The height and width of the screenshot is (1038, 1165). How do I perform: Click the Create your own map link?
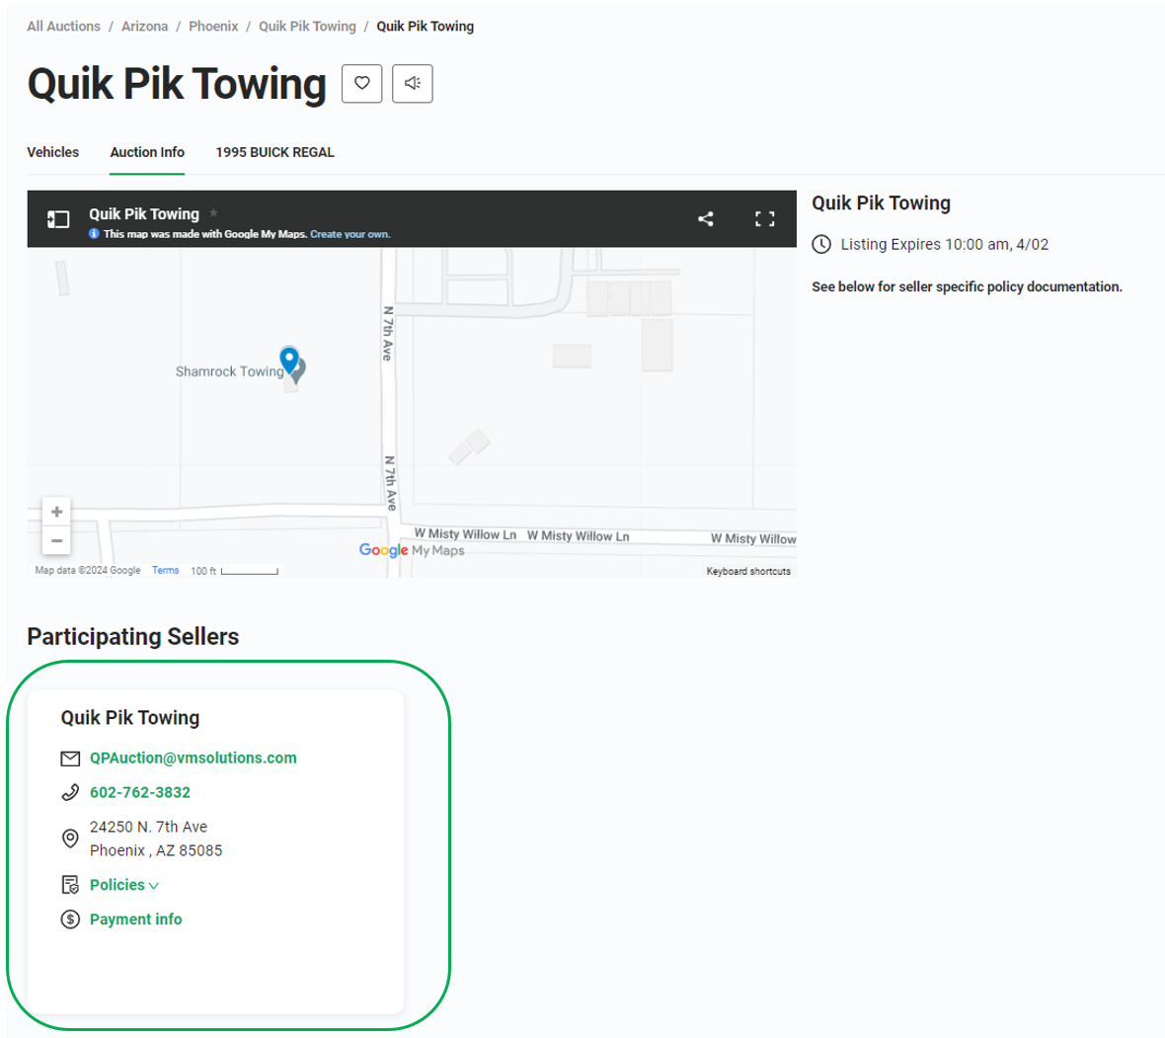coord(349,234)
